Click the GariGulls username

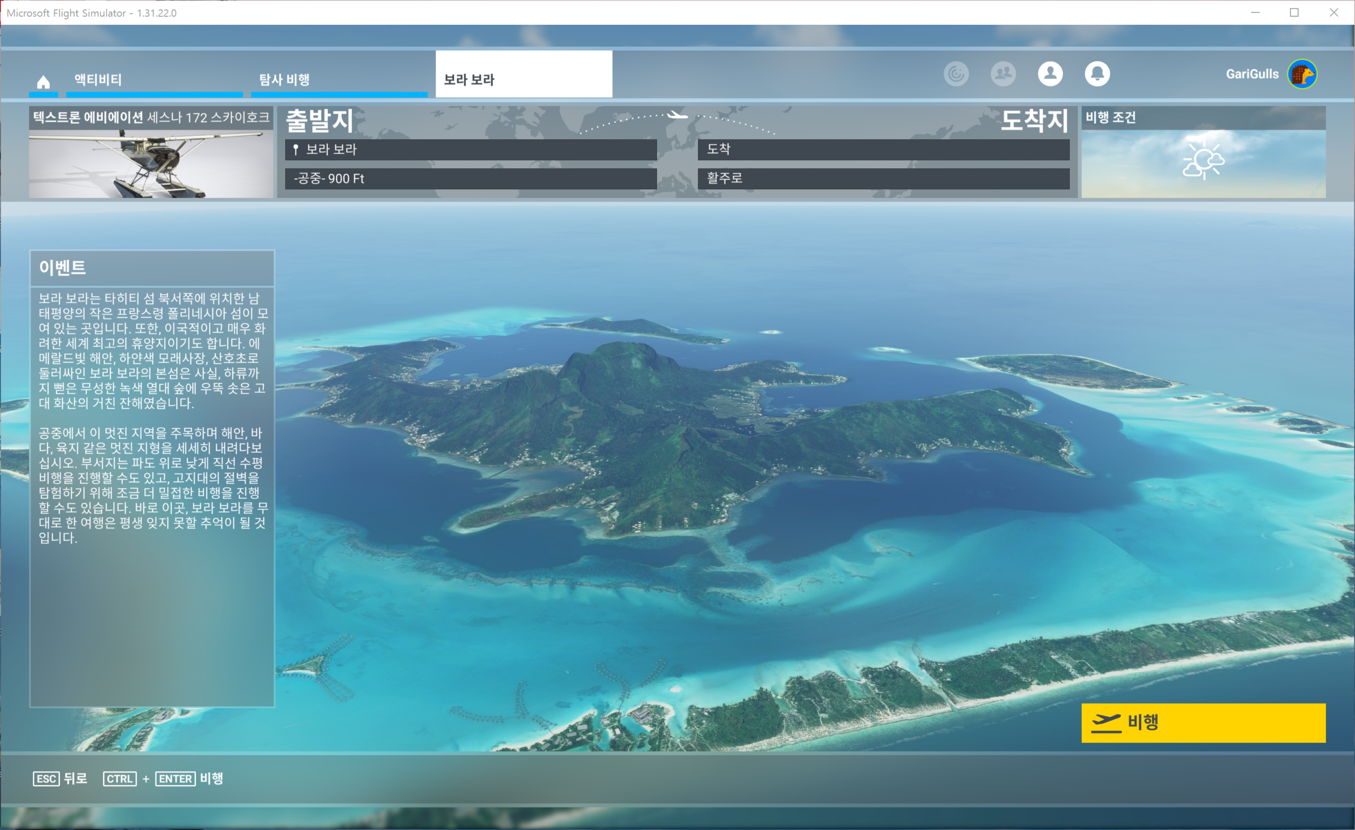(x=1252, y=74)
